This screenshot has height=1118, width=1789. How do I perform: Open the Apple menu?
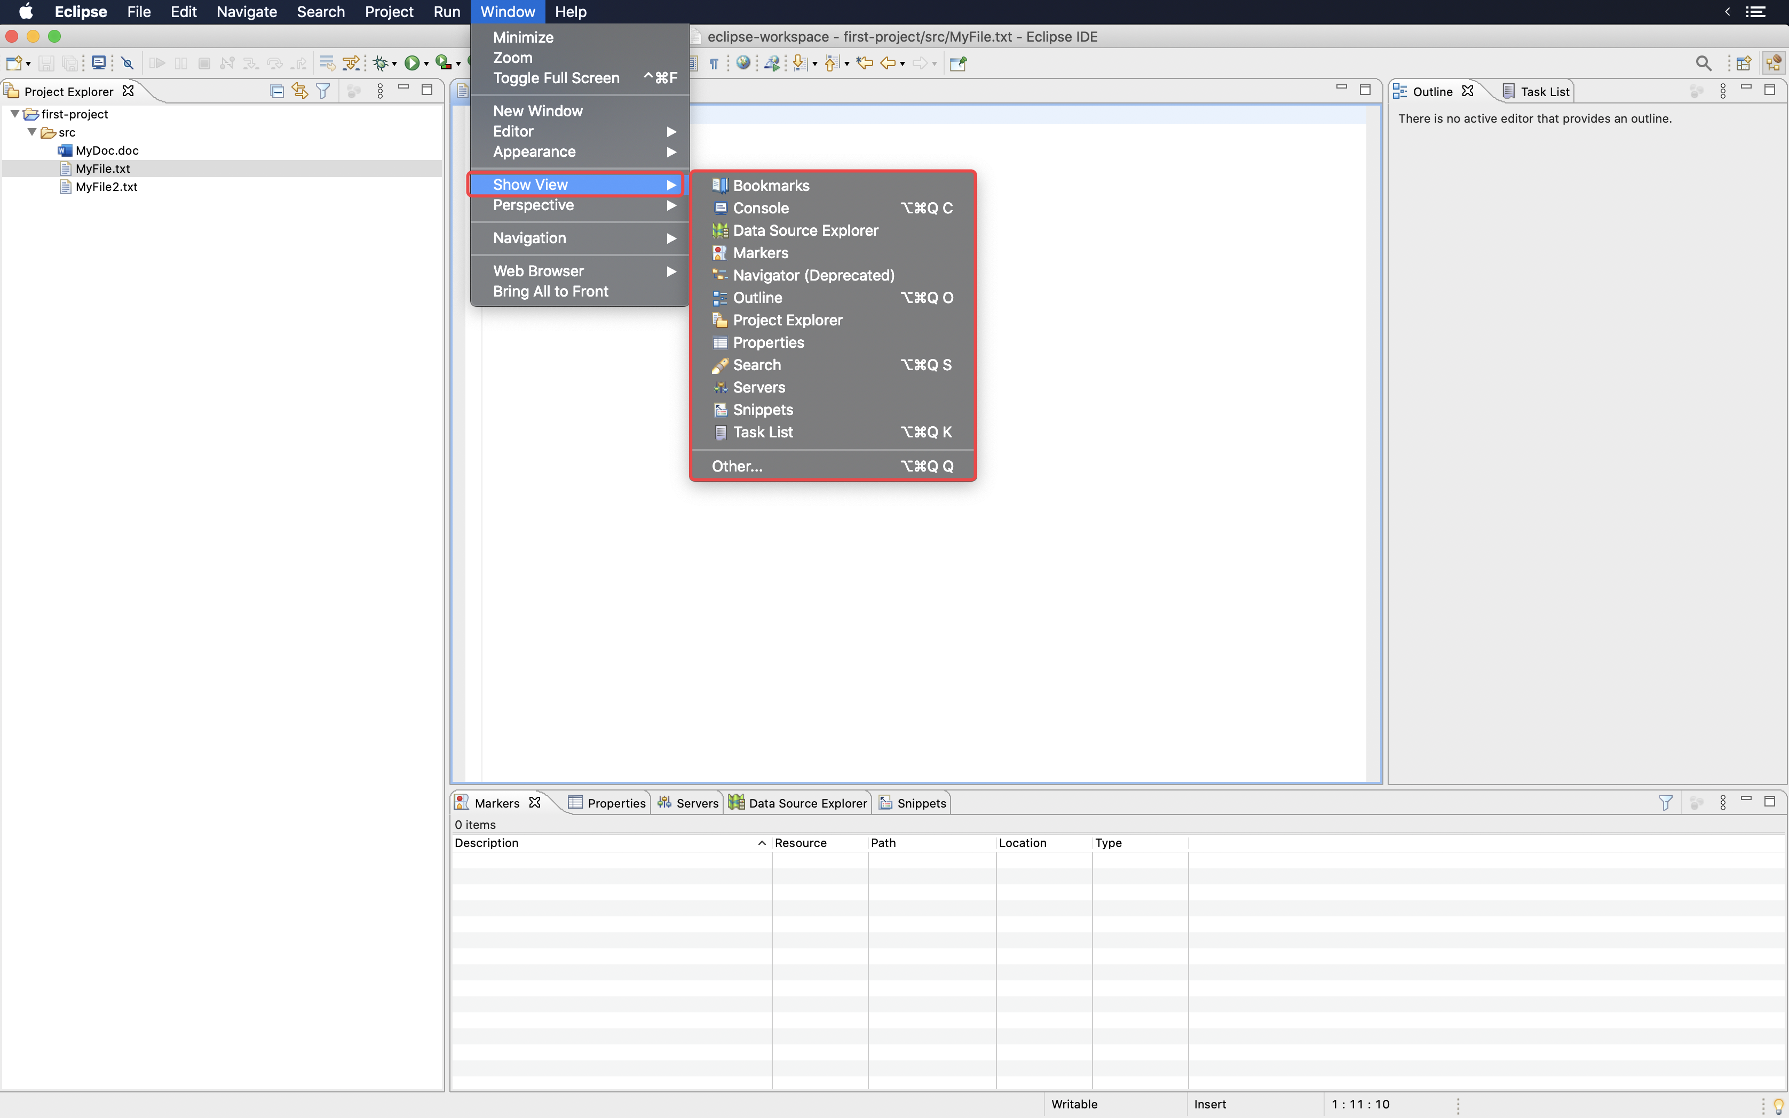[26, 12]
